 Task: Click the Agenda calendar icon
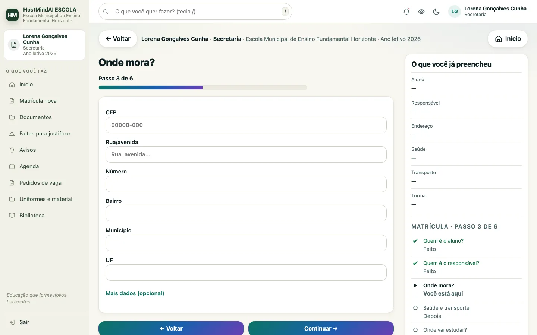[12, 166]
